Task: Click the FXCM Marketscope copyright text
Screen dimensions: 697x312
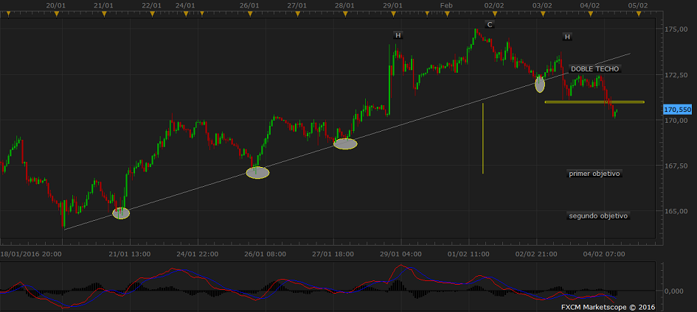Action: (607, 307)
